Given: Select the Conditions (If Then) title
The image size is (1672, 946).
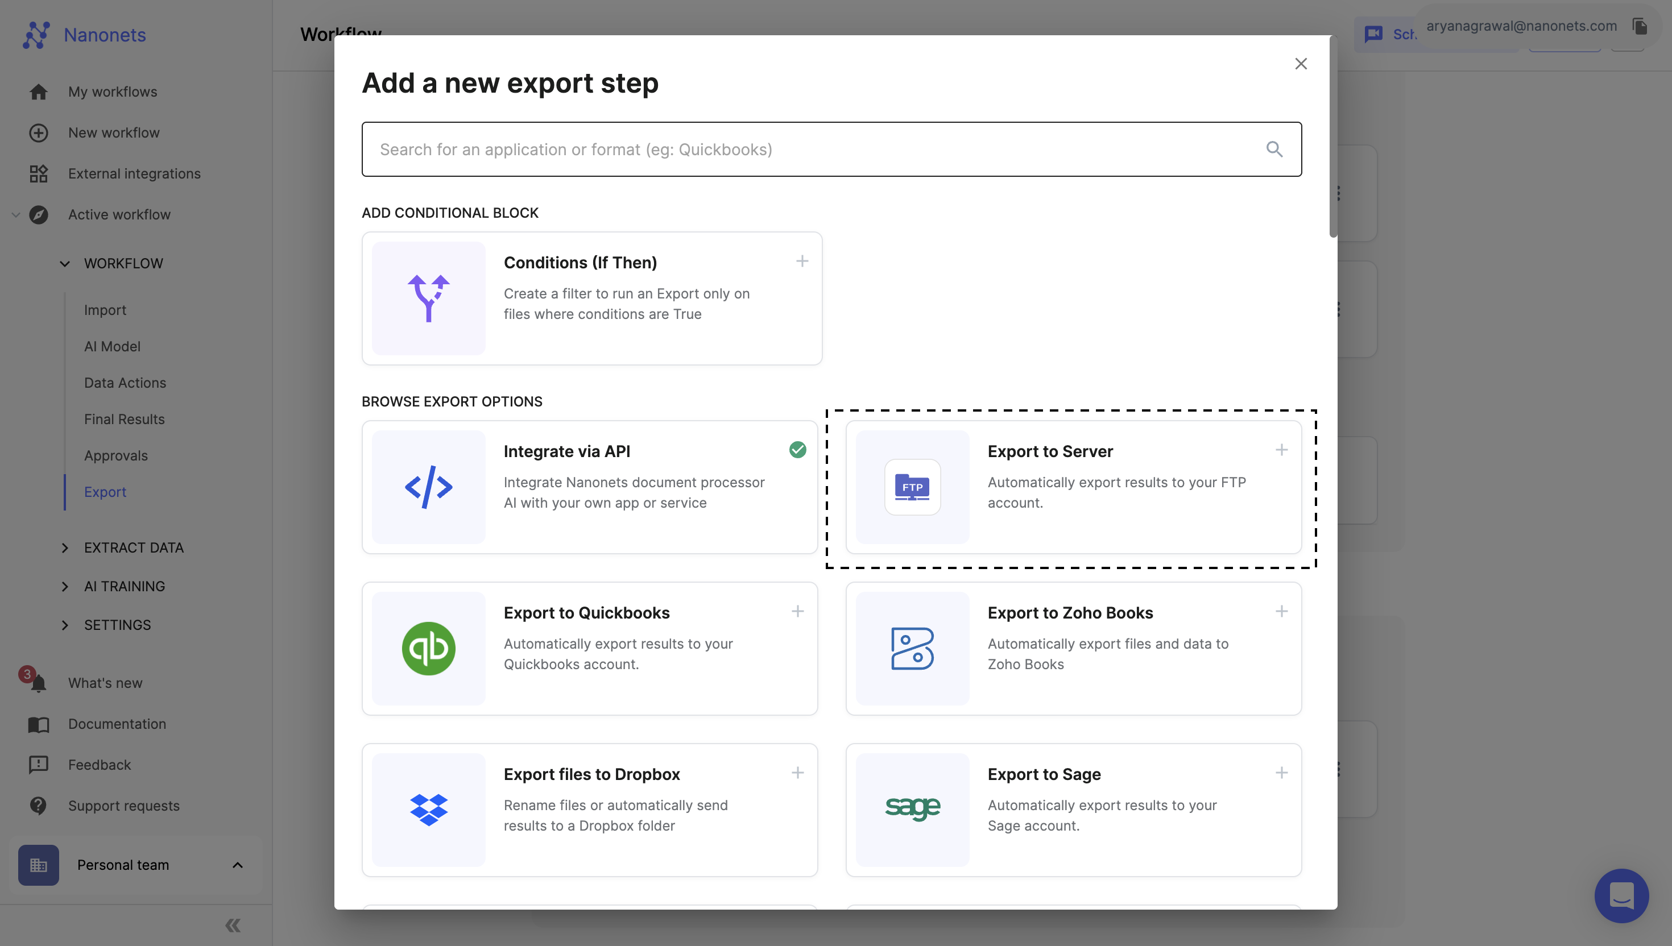Looking at the screenshot, I should click(580, 263).
